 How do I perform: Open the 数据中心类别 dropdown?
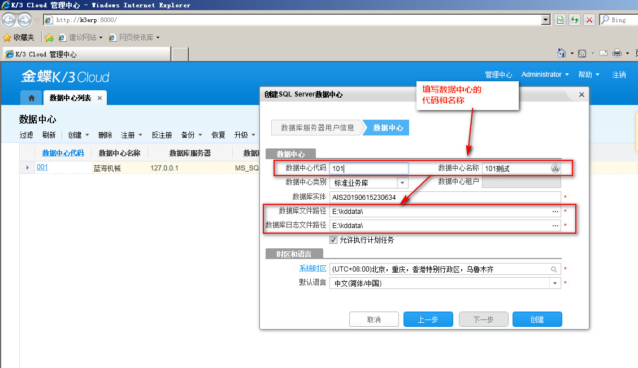(x=402, y=183)
